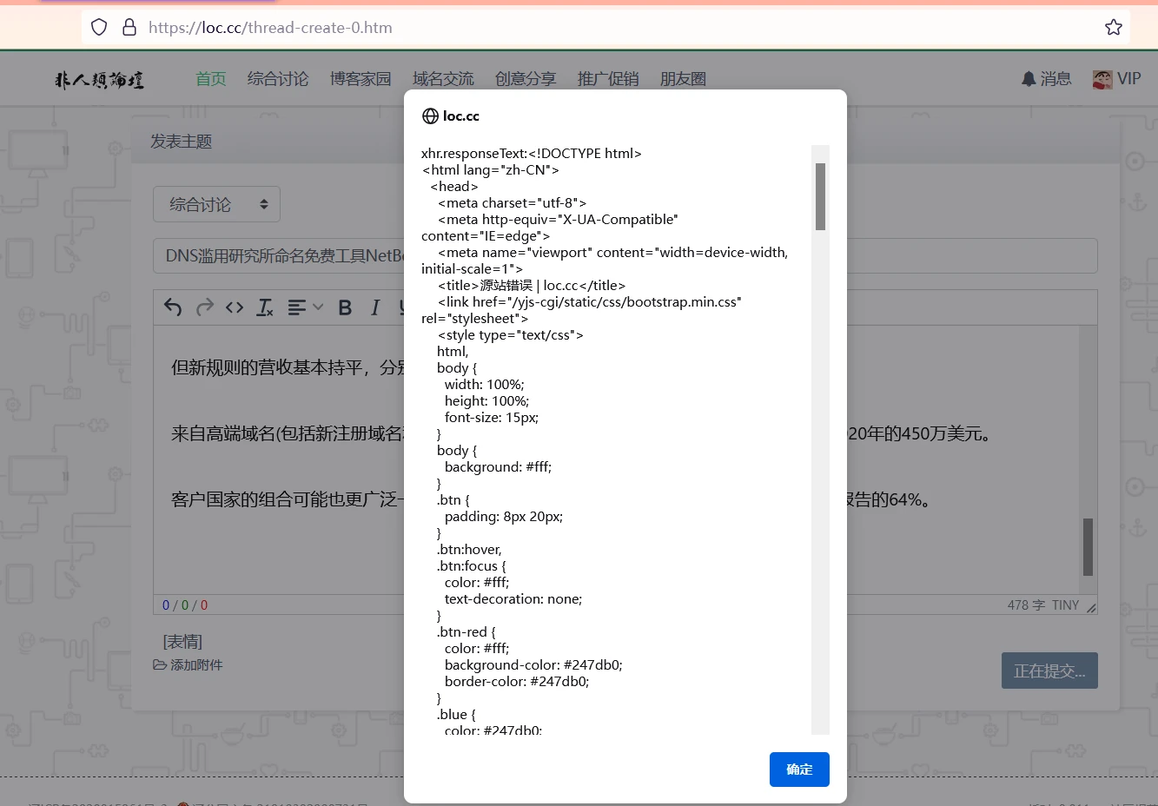Open the 综合讨论 forum category dropdown
The image size is (1158, 806).
coord(216,204)
